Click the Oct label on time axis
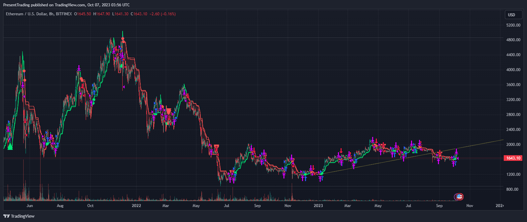 tap(90, 206)
